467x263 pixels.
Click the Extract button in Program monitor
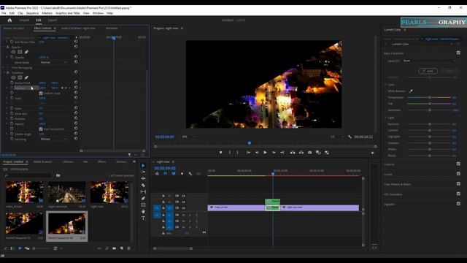pyautogui.click(x=301, y=153)
